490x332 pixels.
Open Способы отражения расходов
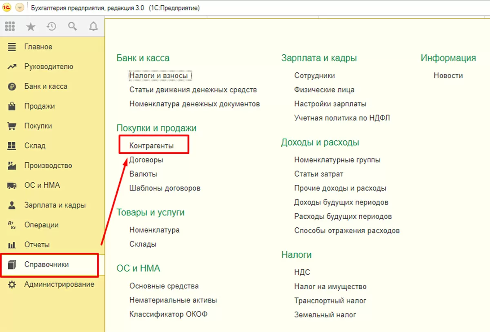tap(347, 230)
